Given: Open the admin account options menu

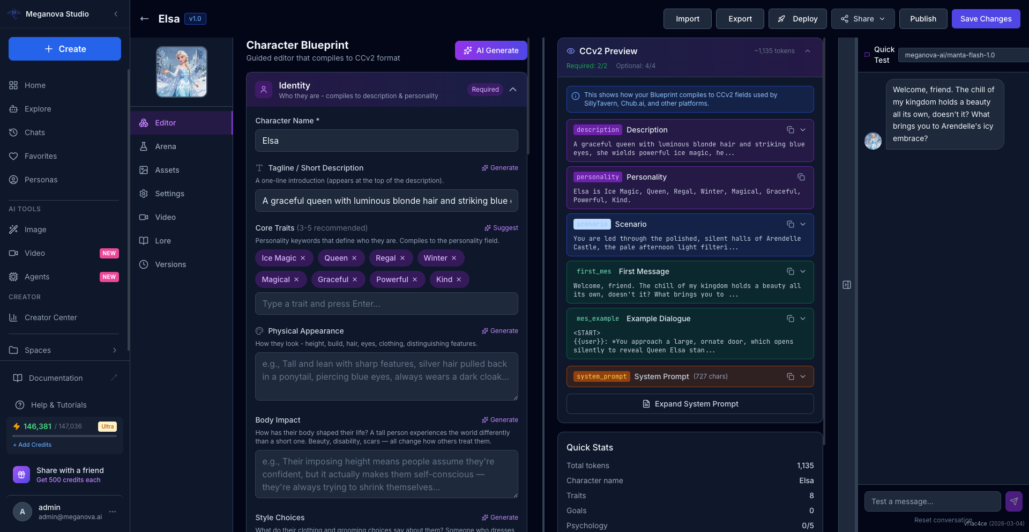Looking at the screenshot, I should pos(113,512).
